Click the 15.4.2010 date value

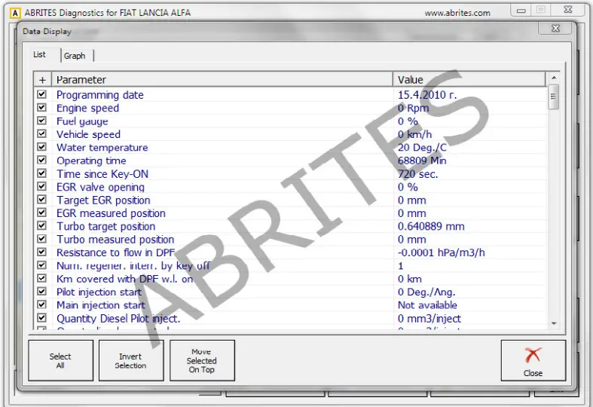click(x=427, y=94)
